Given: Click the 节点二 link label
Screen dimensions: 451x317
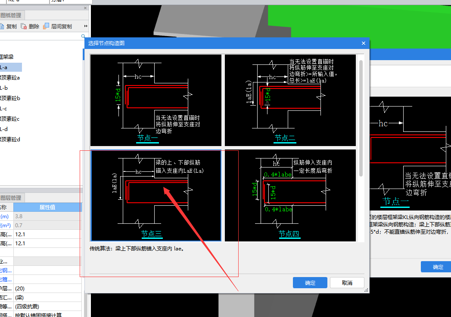Looking at the screenshot, I should (x=285, y=138).
